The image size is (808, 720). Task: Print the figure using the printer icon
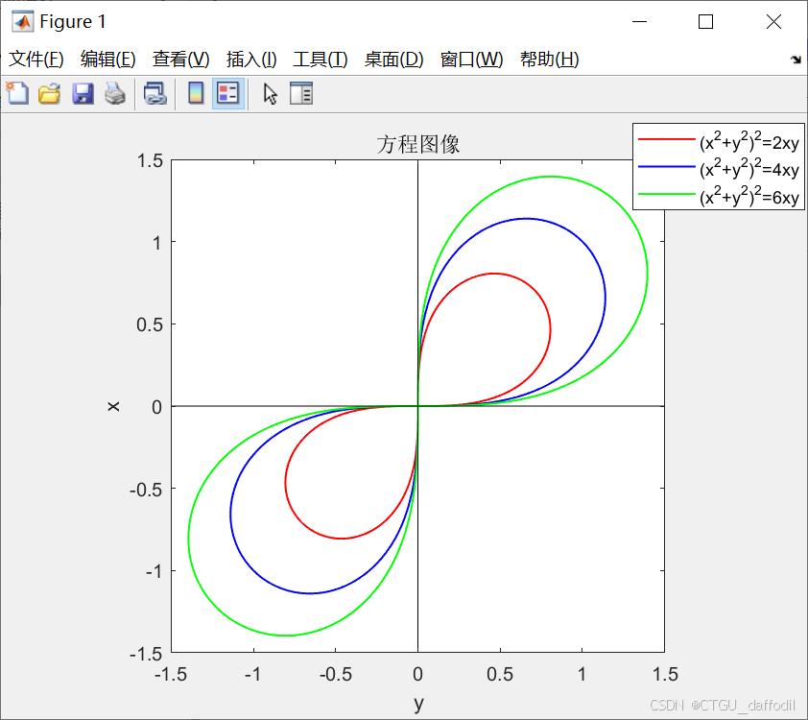tap(114, 93)
